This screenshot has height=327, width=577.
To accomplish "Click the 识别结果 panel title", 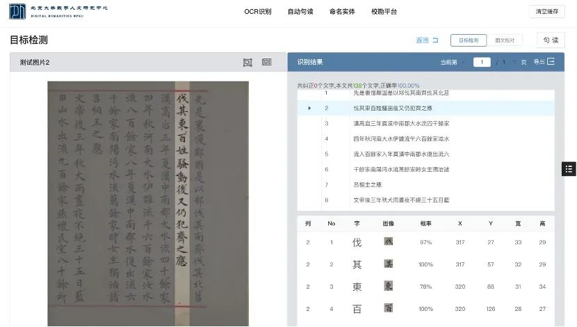I will (310, 62).
